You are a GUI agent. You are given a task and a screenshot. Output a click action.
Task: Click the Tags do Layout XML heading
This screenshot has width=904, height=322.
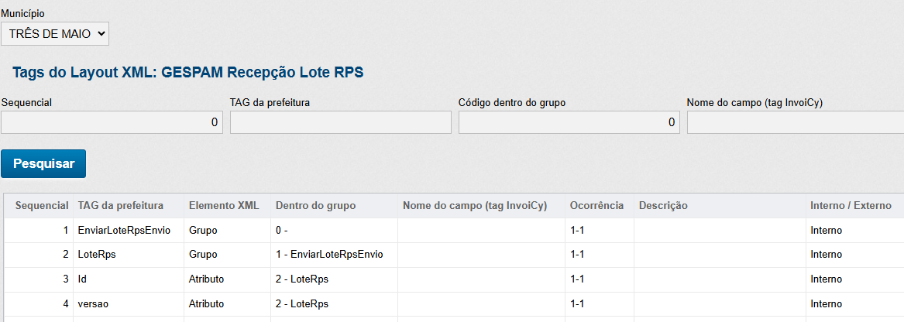pos(188,73)
